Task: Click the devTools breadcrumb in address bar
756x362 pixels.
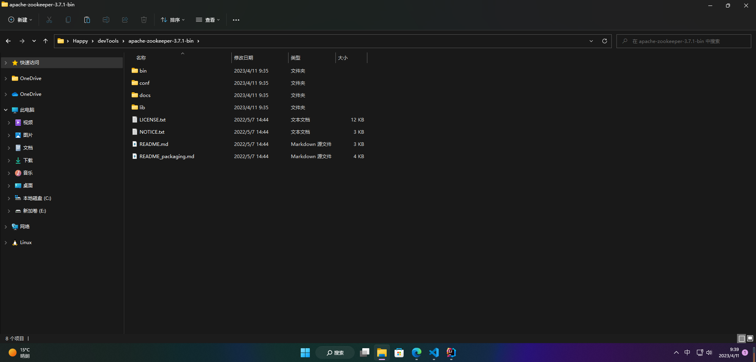Action: click(108, 41)
